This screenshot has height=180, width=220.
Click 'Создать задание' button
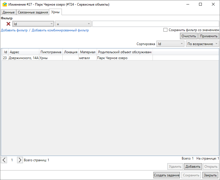167,175
